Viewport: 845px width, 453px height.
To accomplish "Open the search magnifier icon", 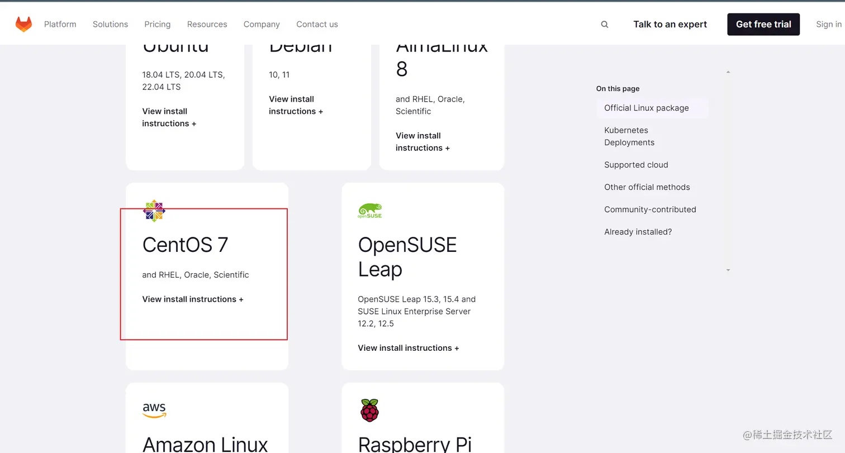I will click(605, 25).
